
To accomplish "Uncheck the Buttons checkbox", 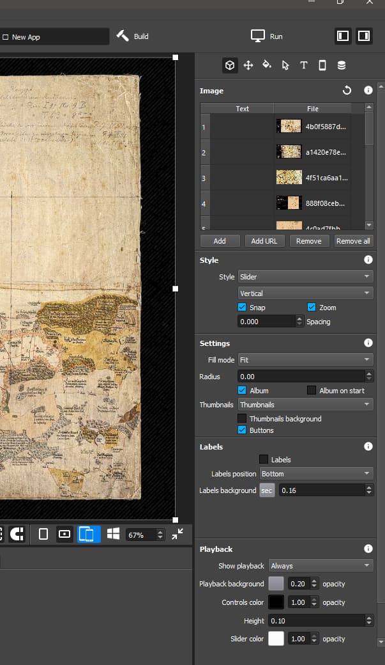I will tap(242, 430).
